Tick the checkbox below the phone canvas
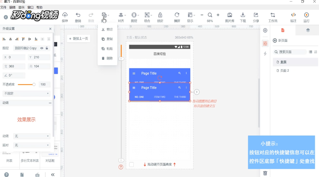The height and width of the screenshot is (177, 319). point(132,165)
